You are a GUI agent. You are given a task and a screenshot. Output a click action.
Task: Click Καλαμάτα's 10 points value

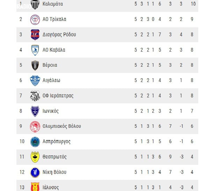(x=193, y=4)
